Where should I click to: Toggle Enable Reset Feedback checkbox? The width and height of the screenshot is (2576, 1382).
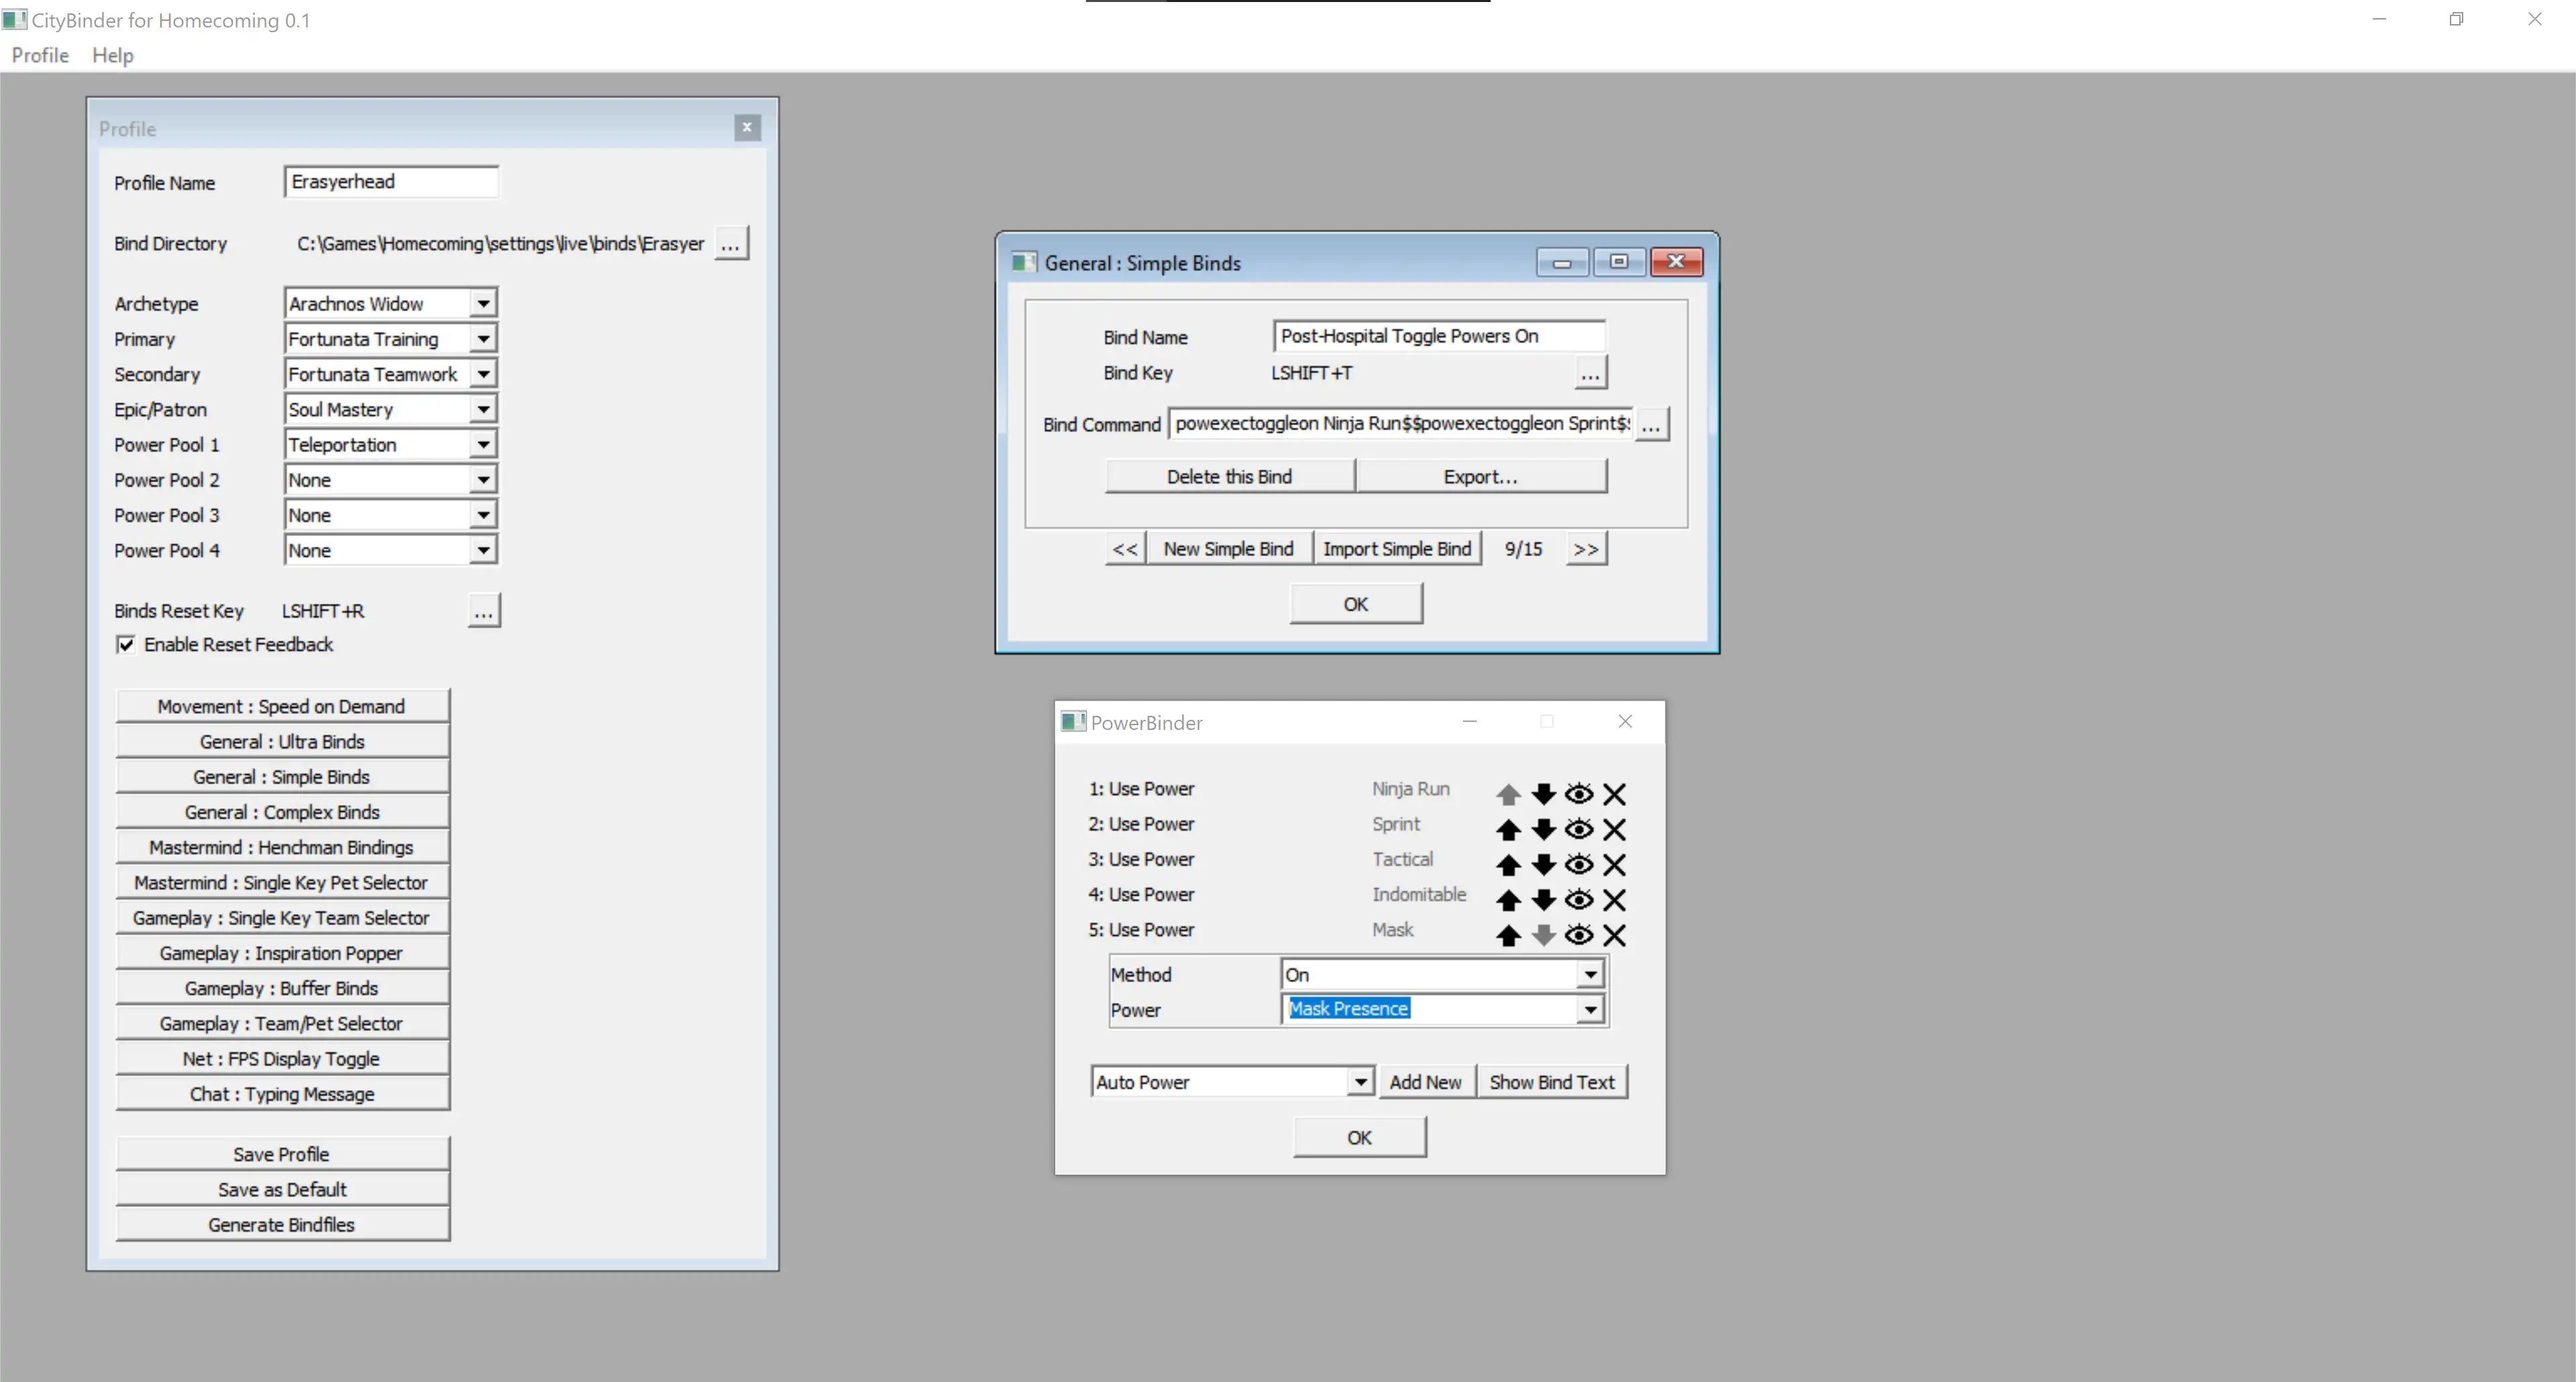click(126, 644)
